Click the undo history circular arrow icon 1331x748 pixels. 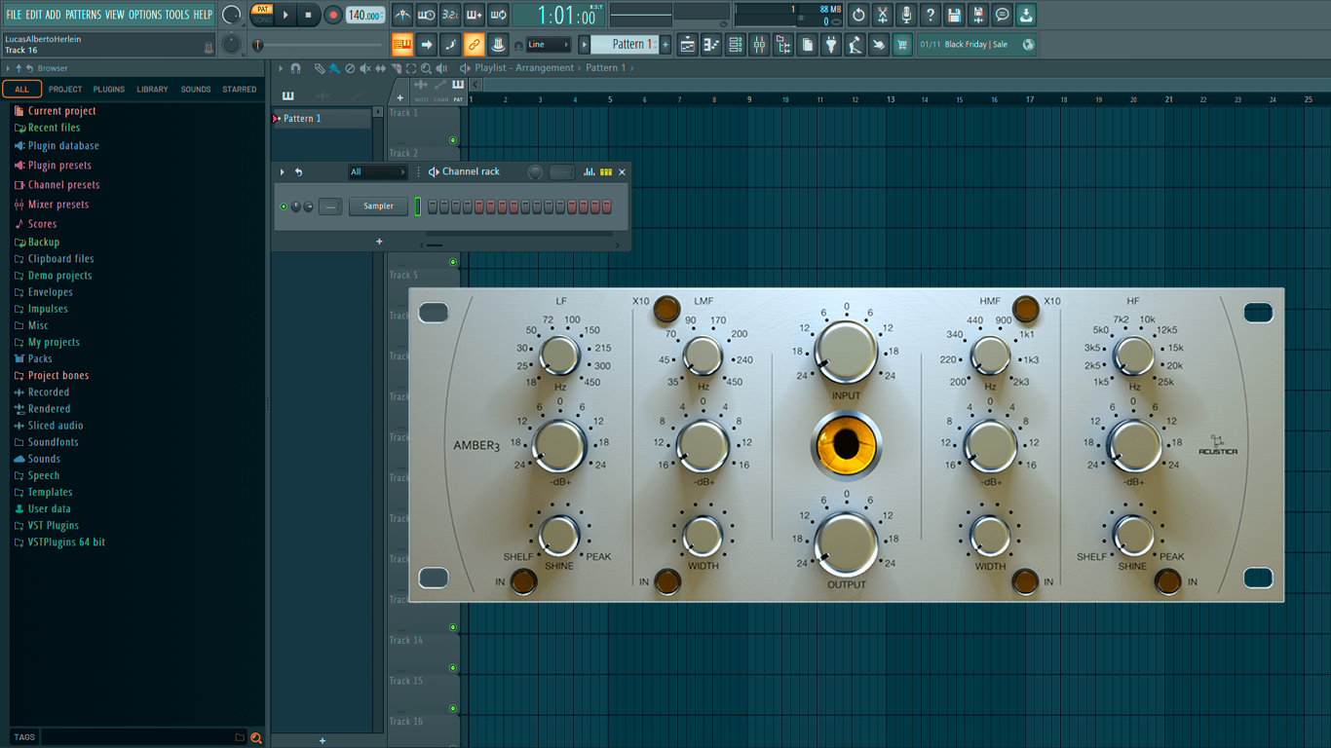point(858,15)
